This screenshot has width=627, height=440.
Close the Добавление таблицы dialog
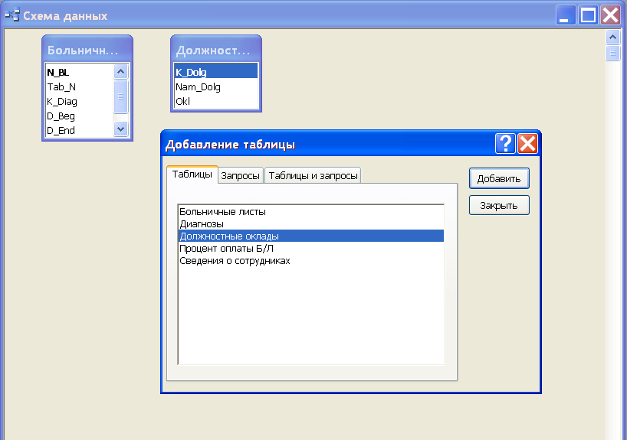tap(527, 143)
